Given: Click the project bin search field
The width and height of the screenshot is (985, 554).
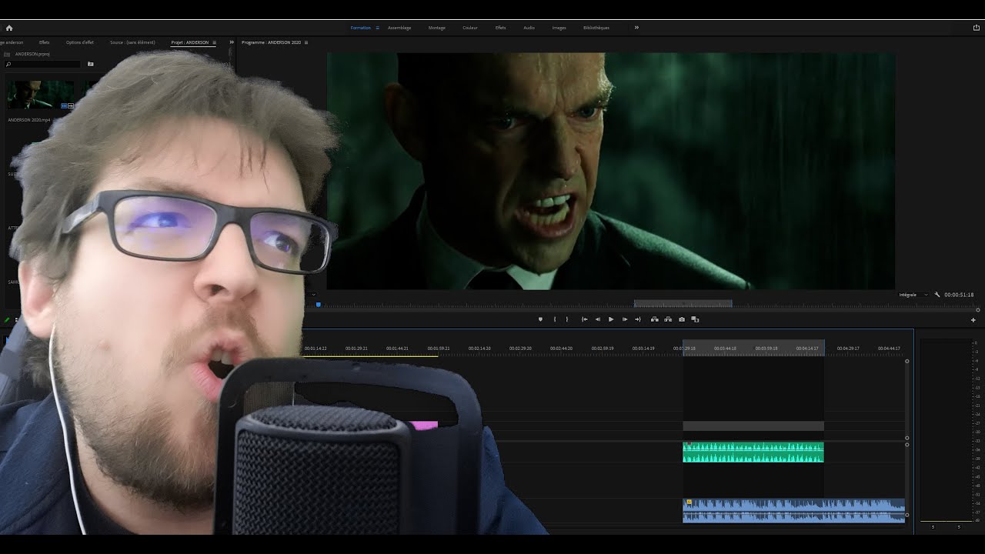Looking at the screenshot, I should tap(42, 64).
